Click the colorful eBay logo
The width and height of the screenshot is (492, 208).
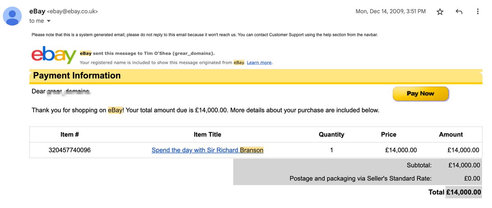pos(54,55)
